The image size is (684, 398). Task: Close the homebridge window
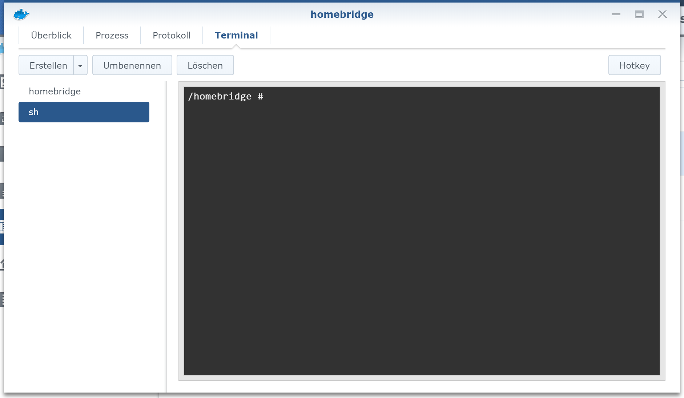pyautogui.click(x=662, y=14)
